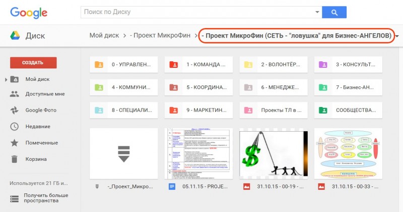Expand the Мой диск tree arrow
Viewport: 403px width, 212px height.
click(6, 79)
